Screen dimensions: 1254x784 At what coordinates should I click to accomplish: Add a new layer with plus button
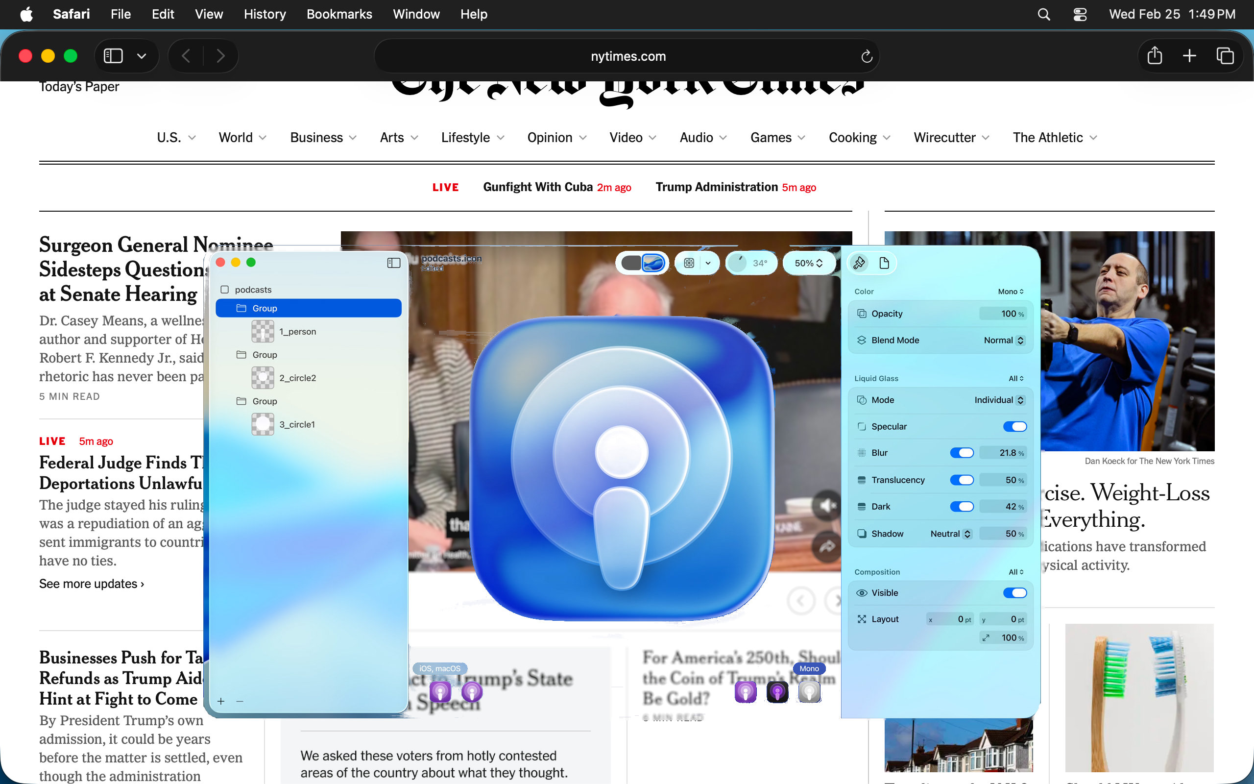pyautogui.click(x=221, y=701)
